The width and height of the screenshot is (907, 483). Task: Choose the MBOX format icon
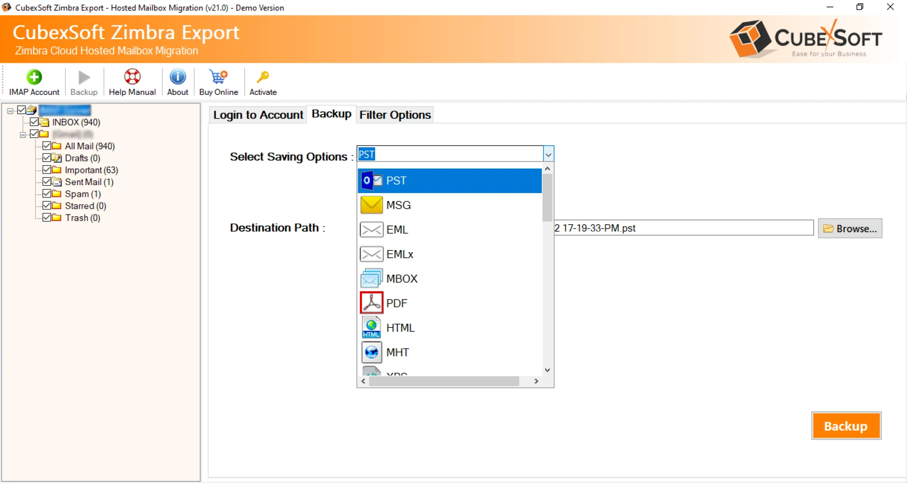tap(371, 278)
